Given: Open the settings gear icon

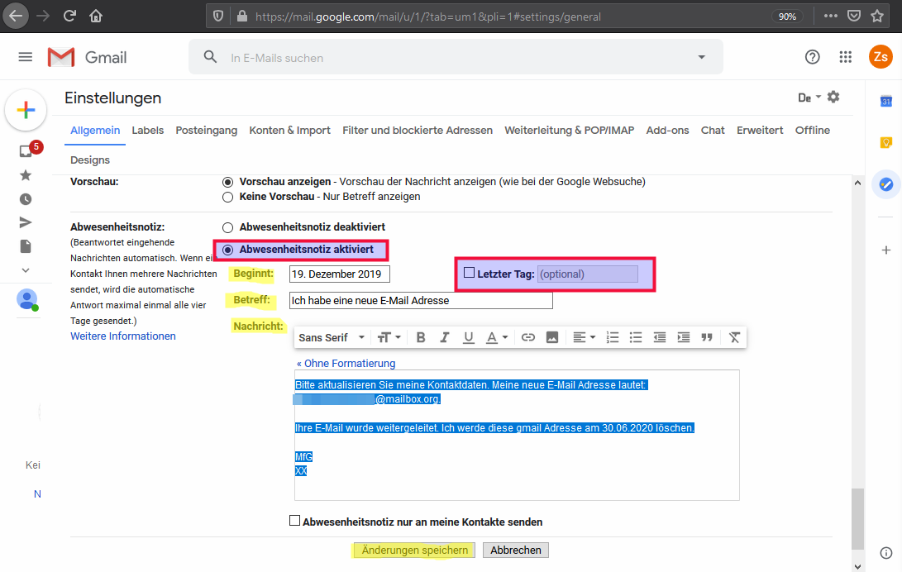Looking at the screenshot, I should tap(833, 98).
